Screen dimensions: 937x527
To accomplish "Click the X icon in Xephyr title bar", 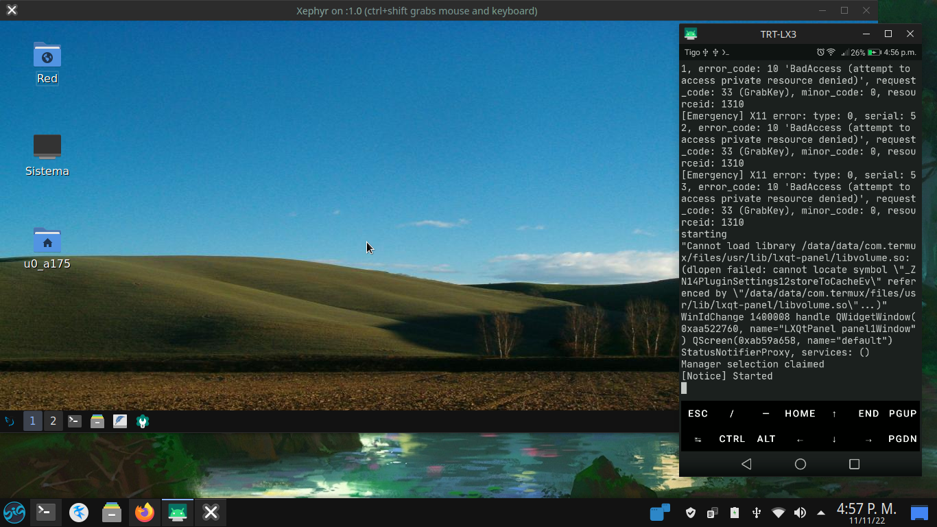I will [12, 10].
